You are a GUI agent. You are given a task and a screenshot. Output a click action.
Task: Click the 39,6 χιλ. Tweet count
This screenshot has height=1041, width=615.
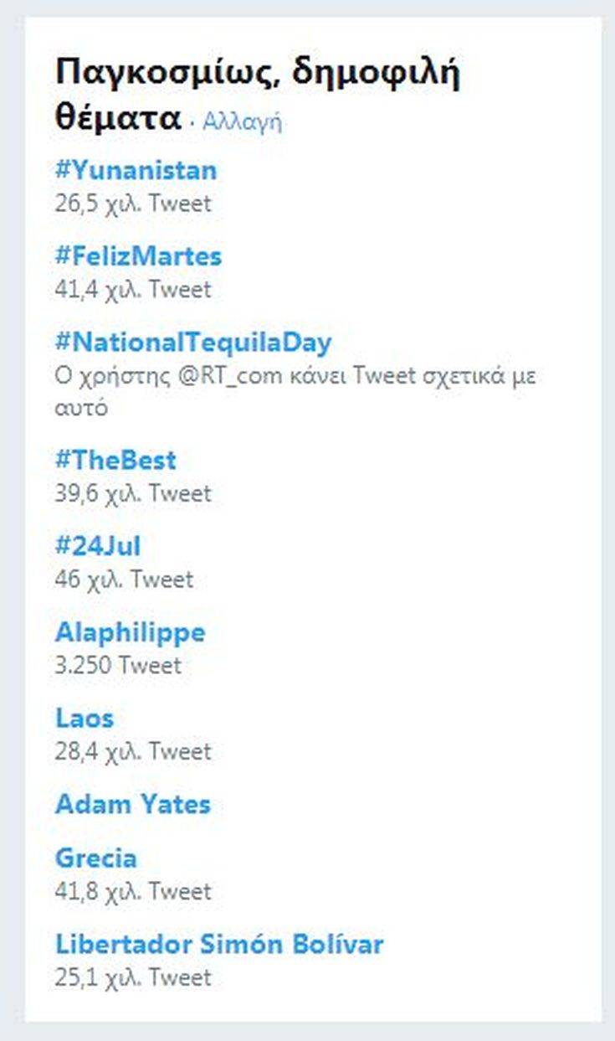click(133, 493)
